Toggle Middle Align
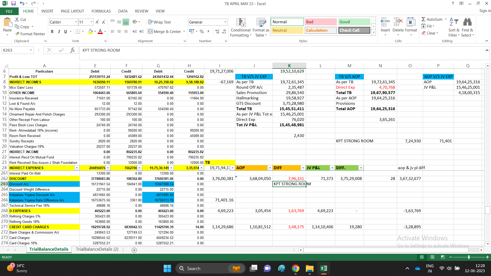The image size is (491, 276). [x=119, y=22]
